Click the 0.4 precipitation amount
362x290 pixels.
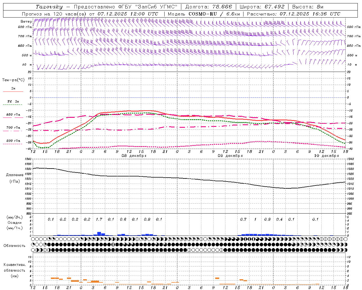279,219
